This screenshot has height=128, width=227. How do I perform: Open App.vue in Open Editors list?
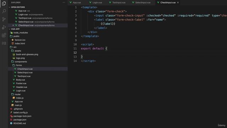(22, 11)
